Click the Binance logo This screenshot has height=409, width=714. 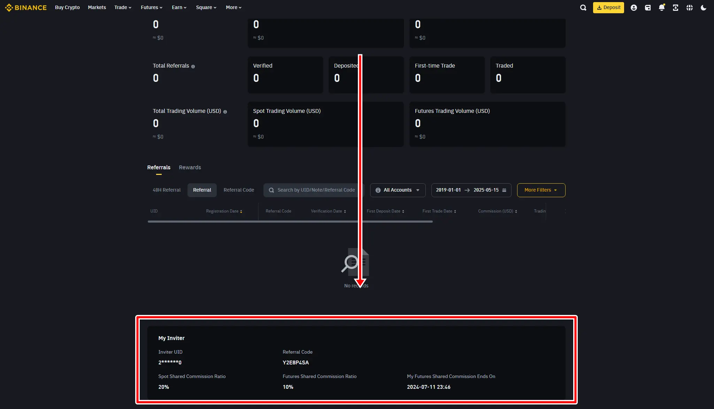(26, 7)
